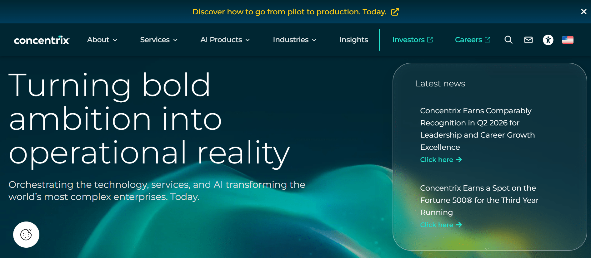Open the pilot to production banner link
591x258 pixels.
[289, 12]
